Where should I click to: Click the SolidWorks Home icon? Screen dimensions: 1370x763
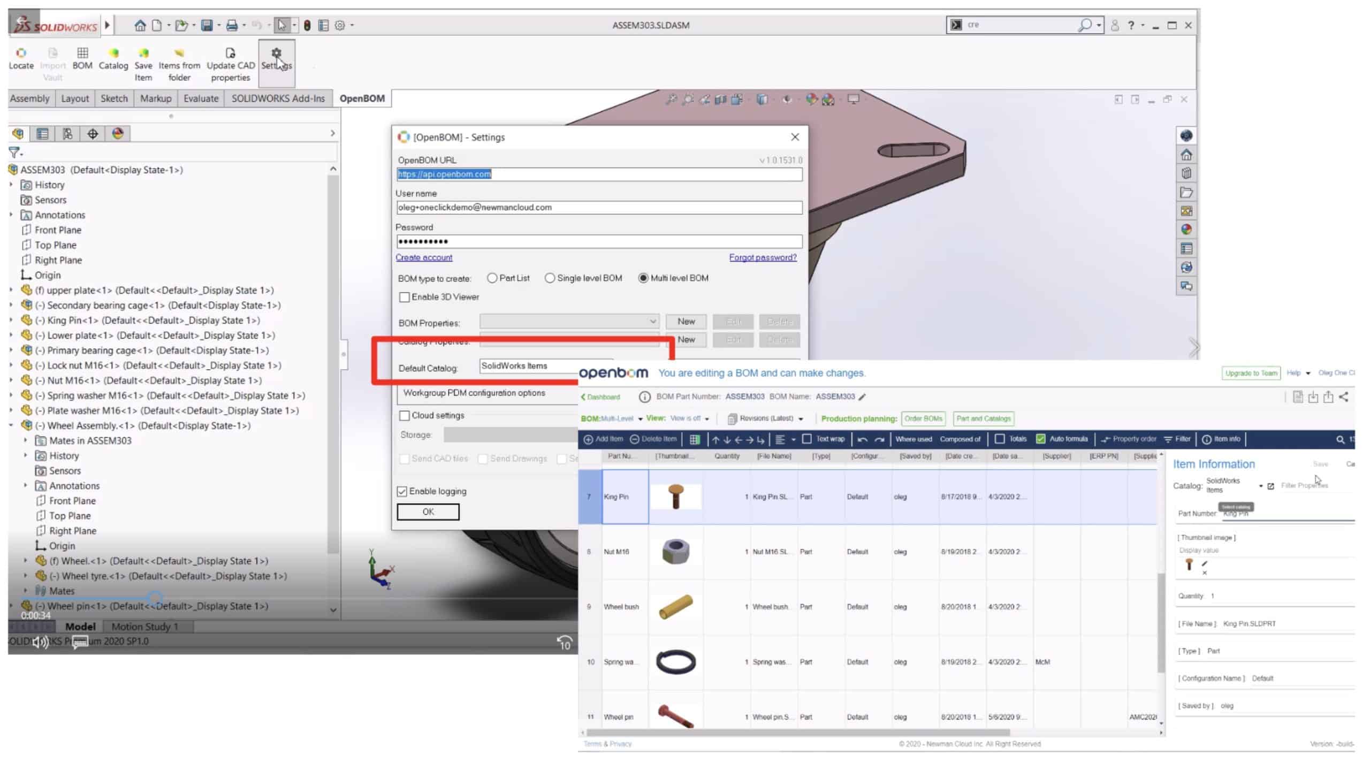(140, 25)
